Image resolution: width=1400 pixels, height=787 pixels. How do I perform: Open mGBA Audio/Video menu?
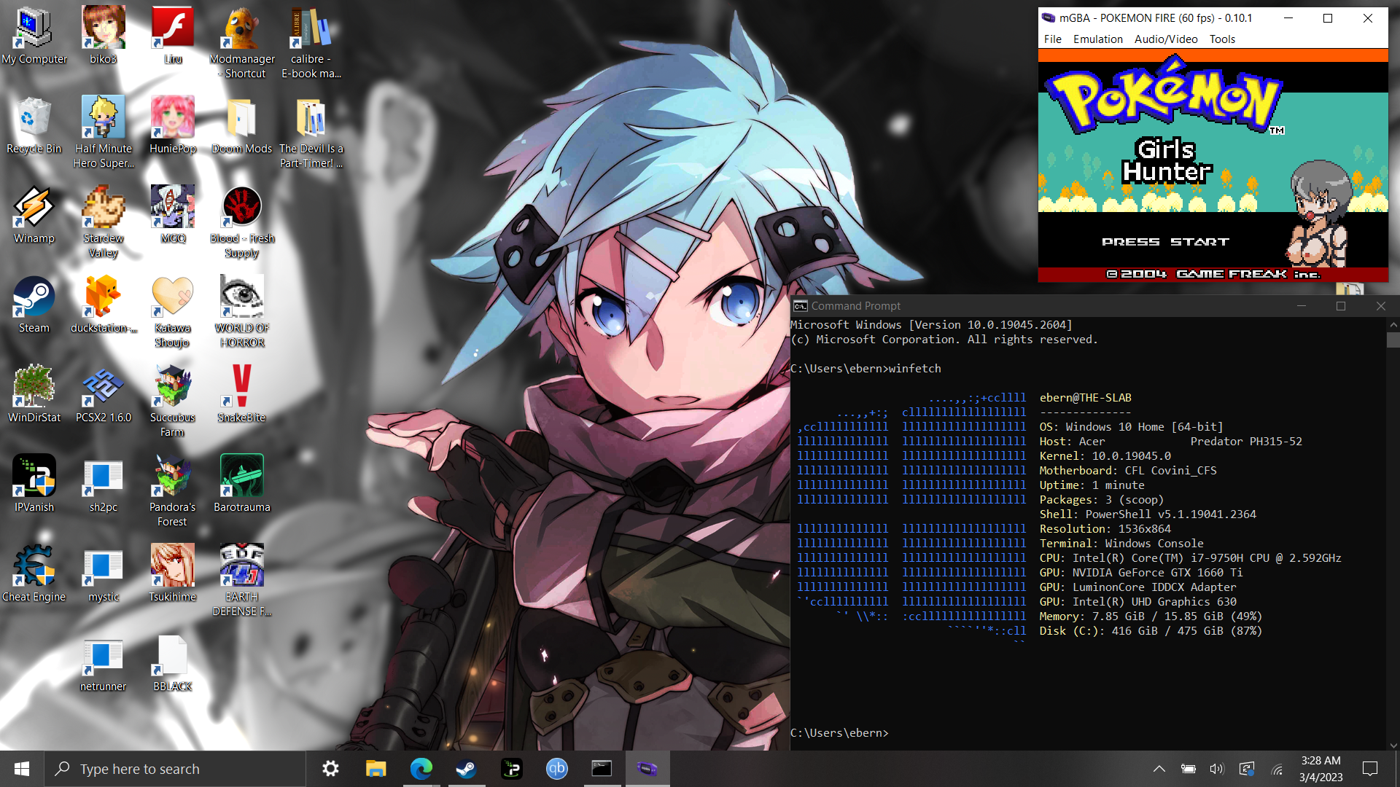[x=1166, y=39]
